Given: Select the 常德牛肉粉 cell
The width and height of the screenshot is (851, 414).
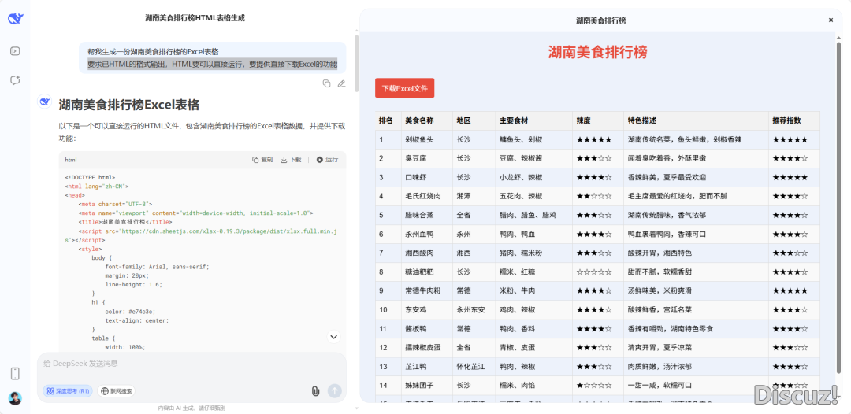Looking at the screenshot, I should [x=426, y=291].
